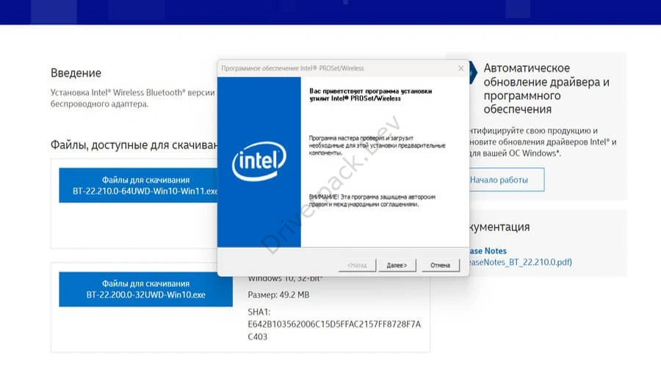Click the Далее> button in installer

pyautogui.click(x=397, y=265)
